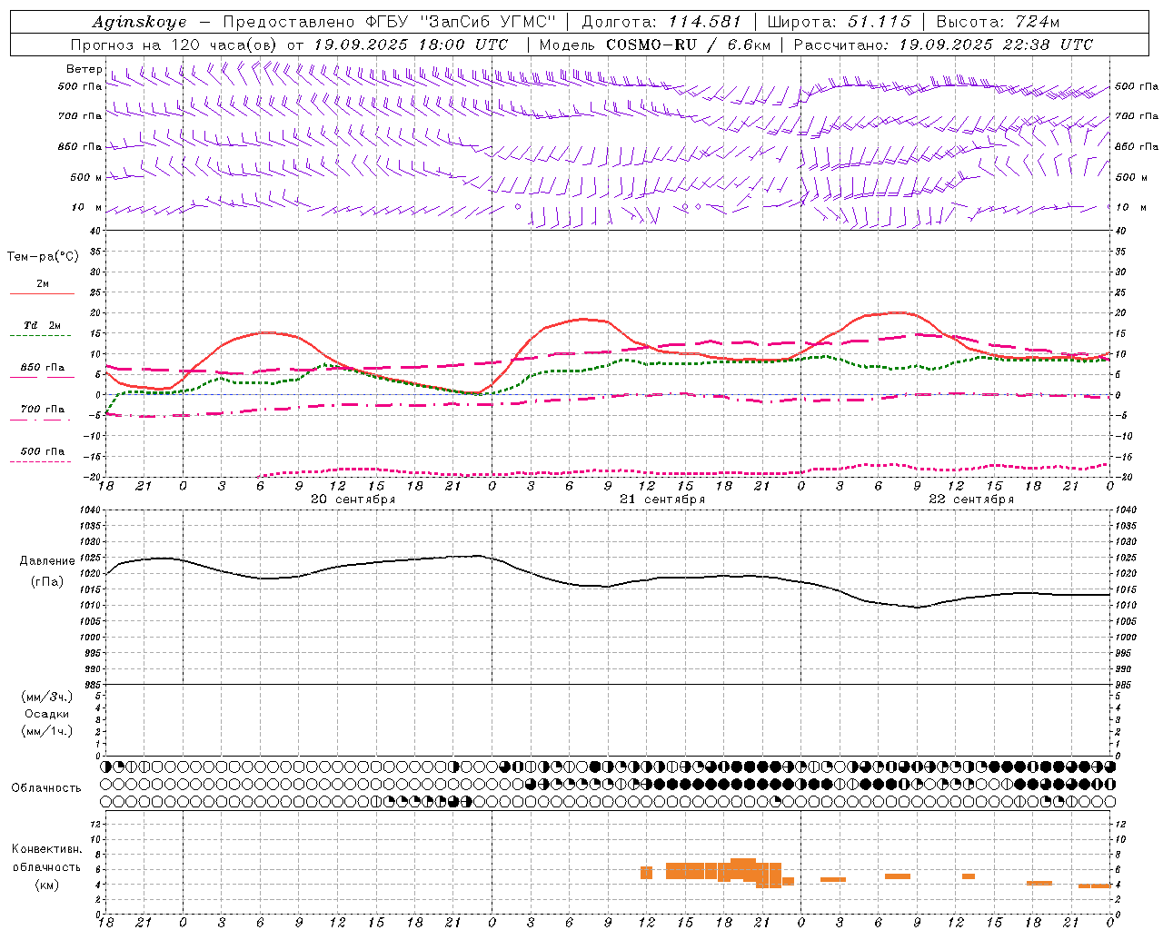Screen dimensions: 1163x930
Task: Click the (мм/3ч.) precipitation unit label
Action: pyautogui.click(x=47, y=697)
